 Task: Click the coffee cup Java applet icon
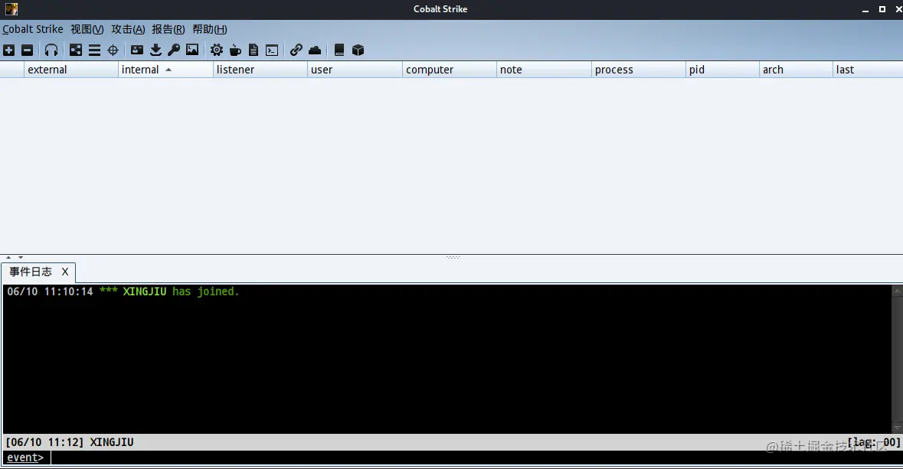[x=235, y=50]
